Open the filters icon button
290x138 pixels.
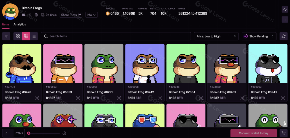pyautogui.click(x=6, y=36)
